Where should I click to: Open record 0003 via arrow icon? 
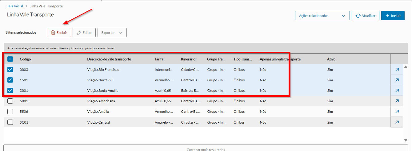pos(397,70)
